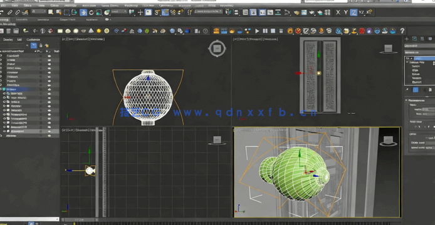Click the teapot primitive icon in second toolbar
Image resolution: width=435 pixels, height=225 pixels.
(x=83, y=31)
